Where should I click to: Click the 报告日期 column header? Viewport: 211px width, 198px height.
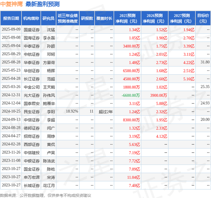(x=11, y=18)
